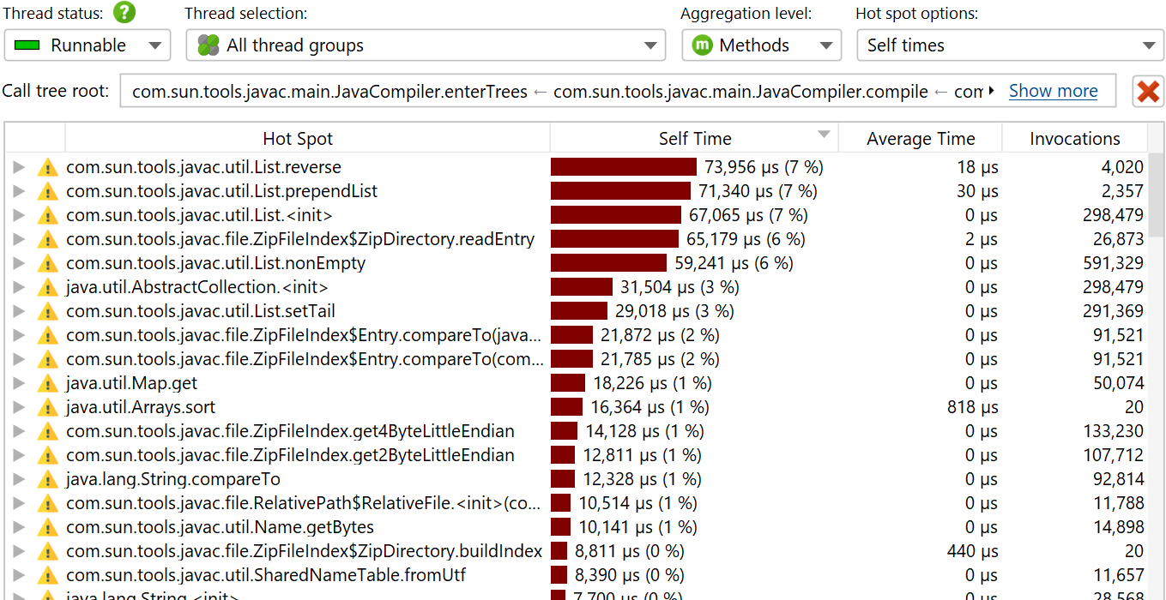Click warning icon next to java.util.Map.get
The width and height of the screenshot is (1166, 600).
click(48, 383)
